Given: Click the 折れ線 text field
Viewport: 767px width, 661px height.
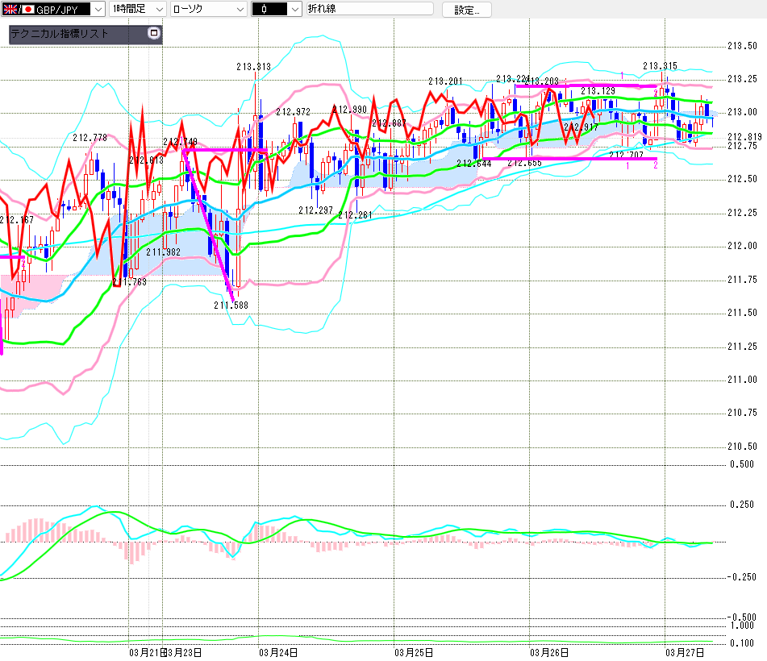Looking at the screenshot, I should (369, 9).
